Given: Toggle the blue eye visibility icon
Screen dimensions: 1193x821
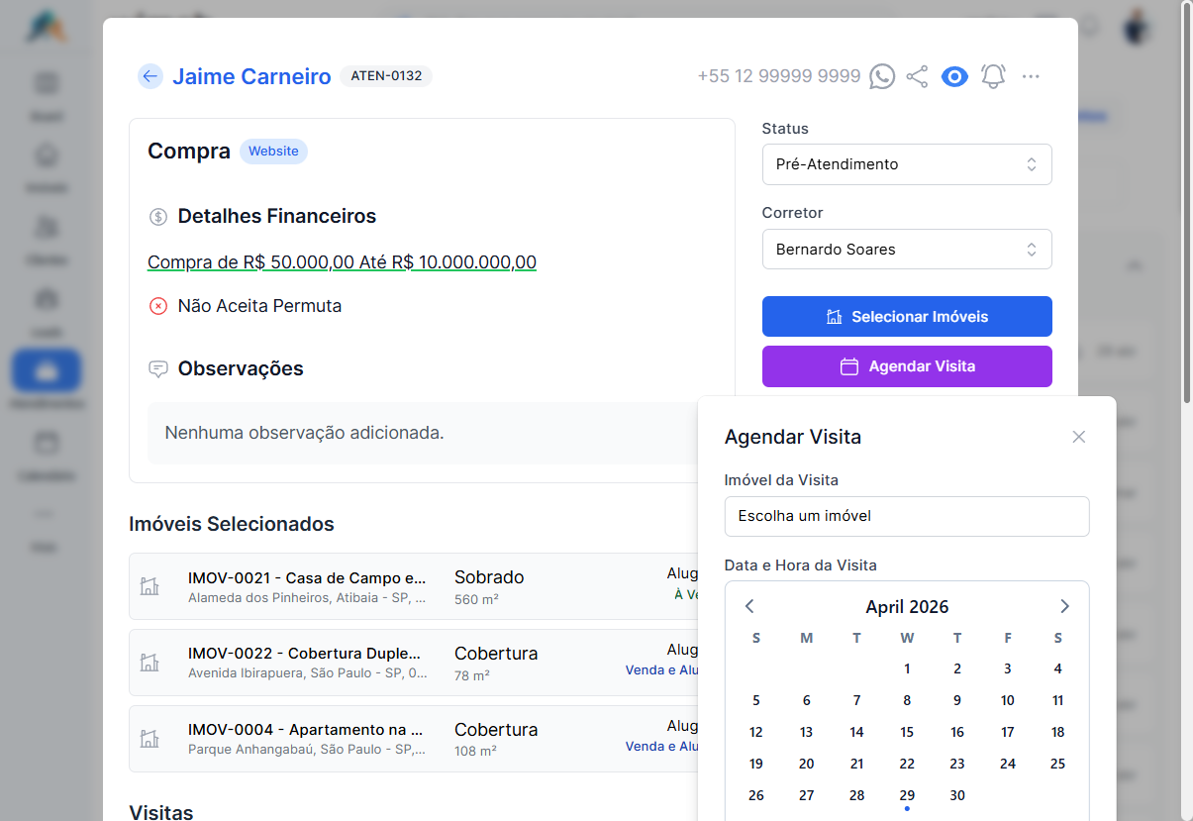Looking at the screenshot, I should tap(954, 76).
